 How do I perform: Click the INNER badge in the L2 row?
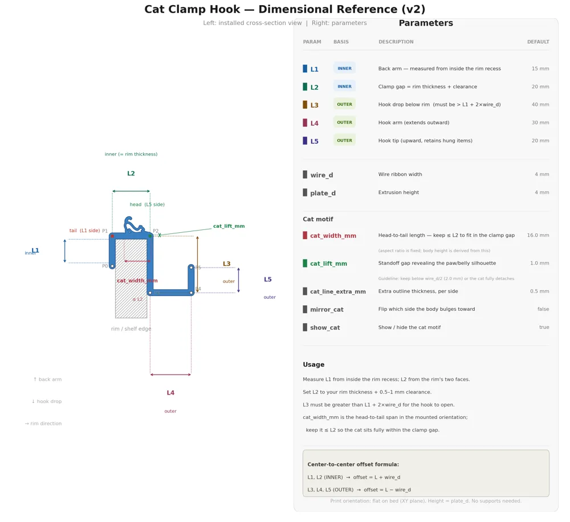click(344, 87)
